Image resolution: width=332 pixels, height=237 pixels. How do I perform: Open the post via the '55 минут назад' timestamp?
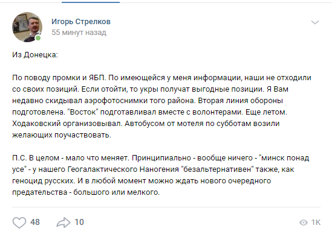click(79, 33)
